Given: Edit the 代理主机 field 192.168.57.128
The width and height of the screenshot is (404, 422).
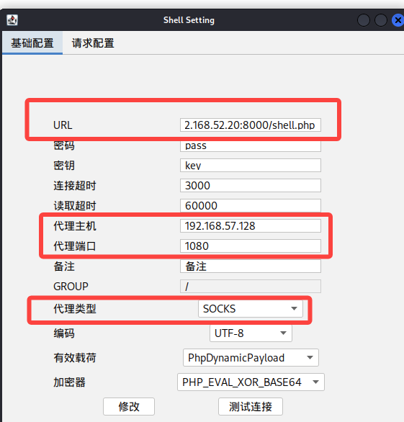Looking at the screenshot, I should [251, 226].
